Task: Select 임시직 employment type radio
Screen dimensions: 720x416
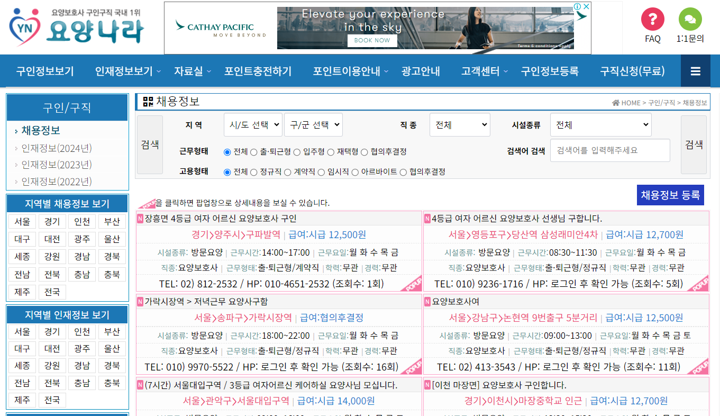Action: (x=322, y=172)
